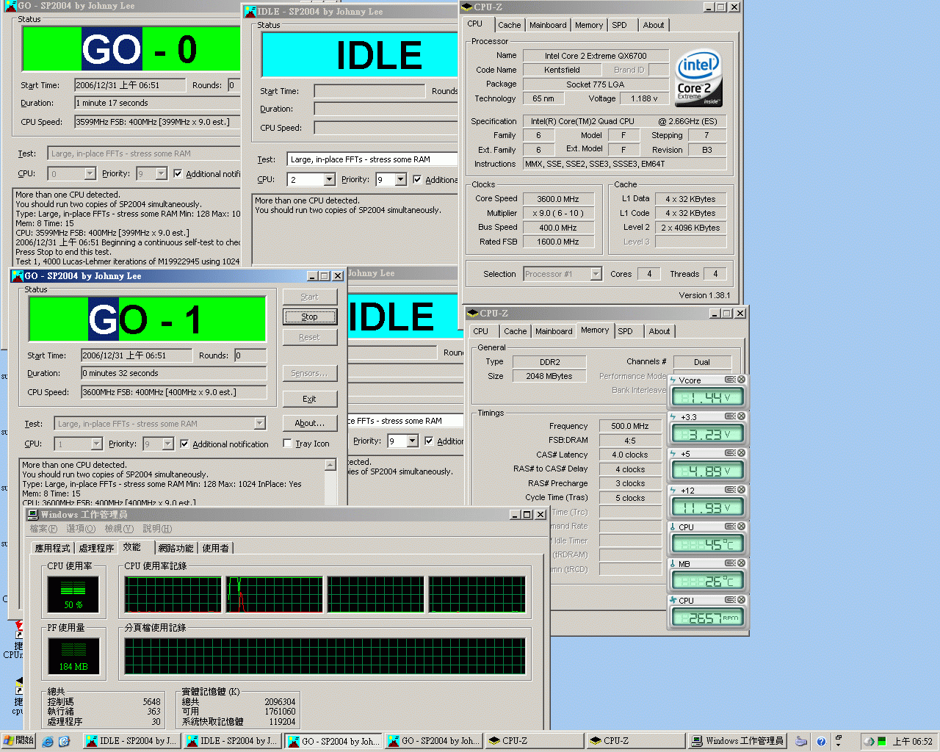
Task: Click the Intel Core 2 Extreme logo
Action: (698, 79)
